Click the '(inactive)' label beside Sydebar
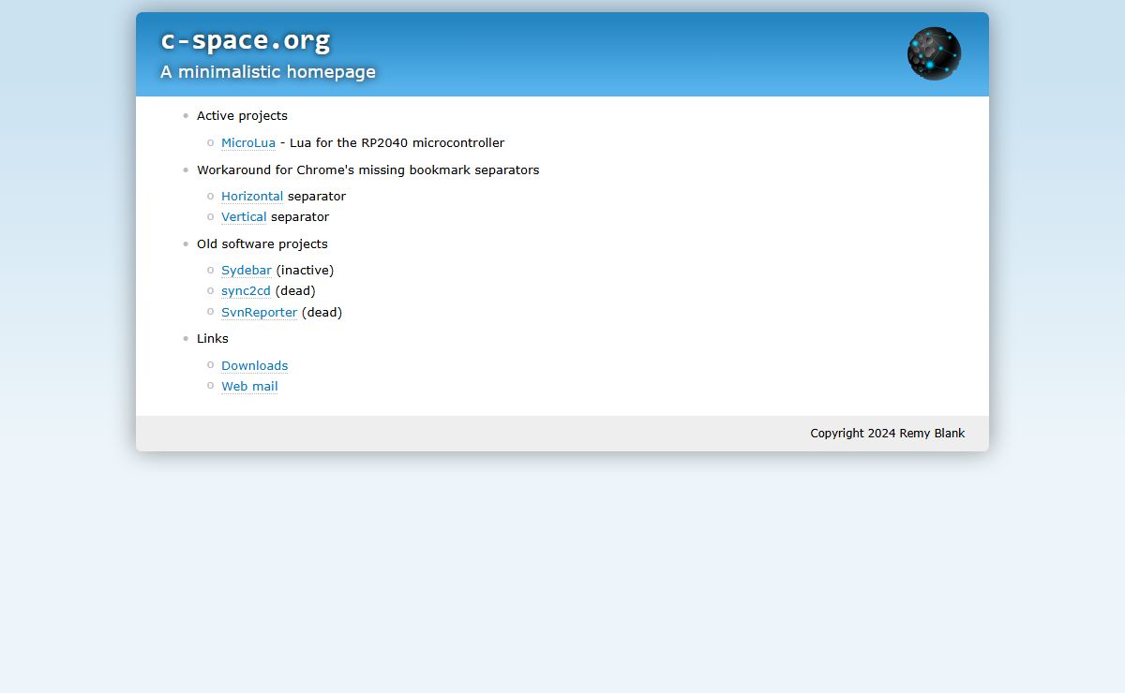 (305, 271)
